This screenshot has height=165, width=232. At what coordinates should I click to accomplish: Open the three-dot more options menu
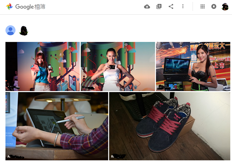click(183, 7)
